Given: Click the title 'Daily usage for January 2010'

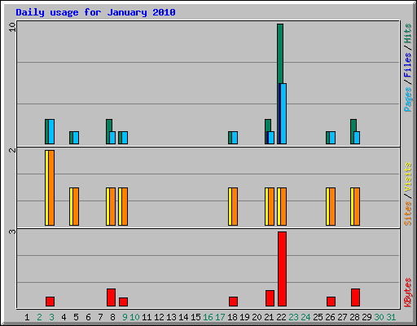Looking at the screenshot, I should [95, 12].
